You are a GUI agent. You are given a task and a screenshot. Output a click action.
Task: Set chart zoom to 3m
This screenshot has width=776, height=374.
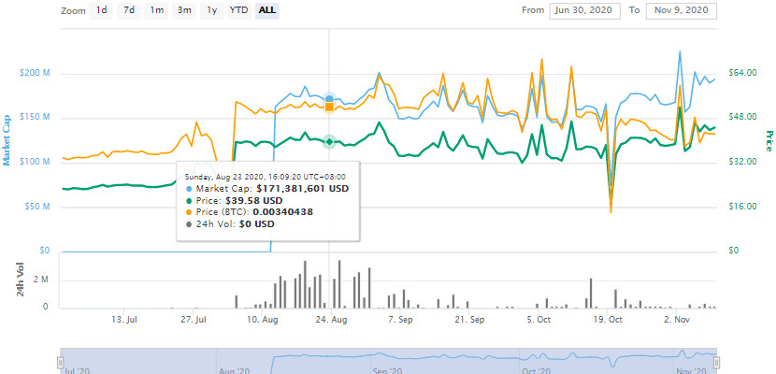(184, 10)
